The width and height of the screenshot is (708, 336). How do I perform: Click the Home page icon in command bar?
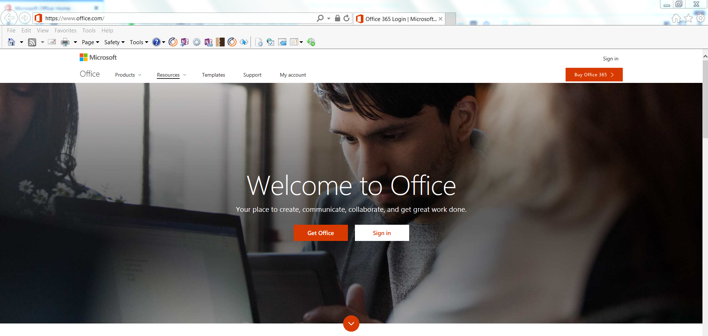(11, 42)
